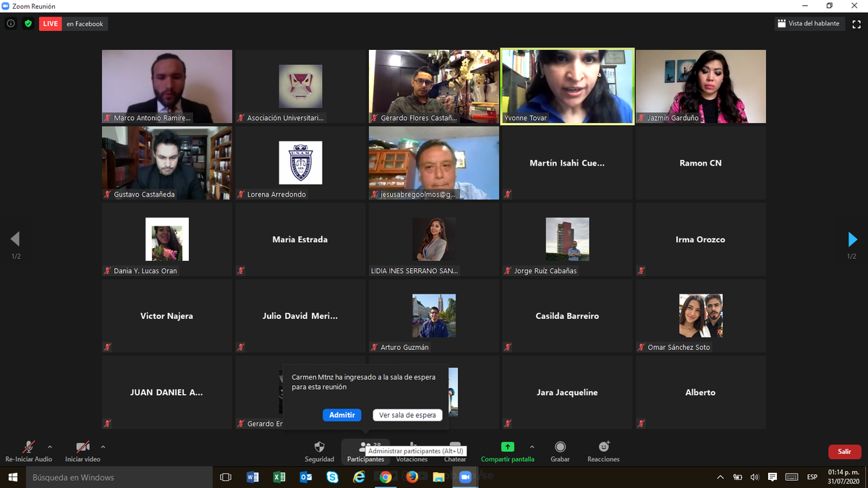The image size is (868, 488).
Task: Click Ver sala de espera button
Action: pos(407,415)
